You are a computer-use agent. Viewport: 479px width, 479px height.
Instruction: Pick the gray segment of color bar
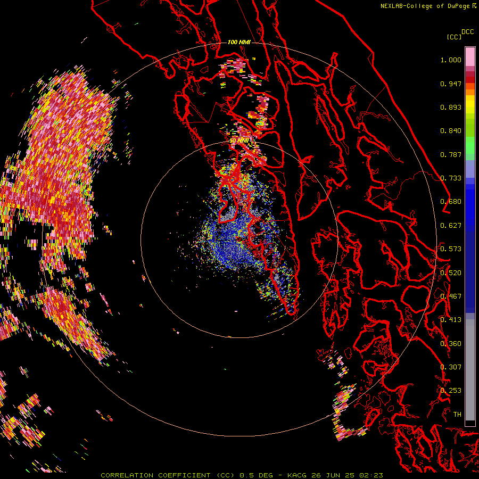(470, 370)
